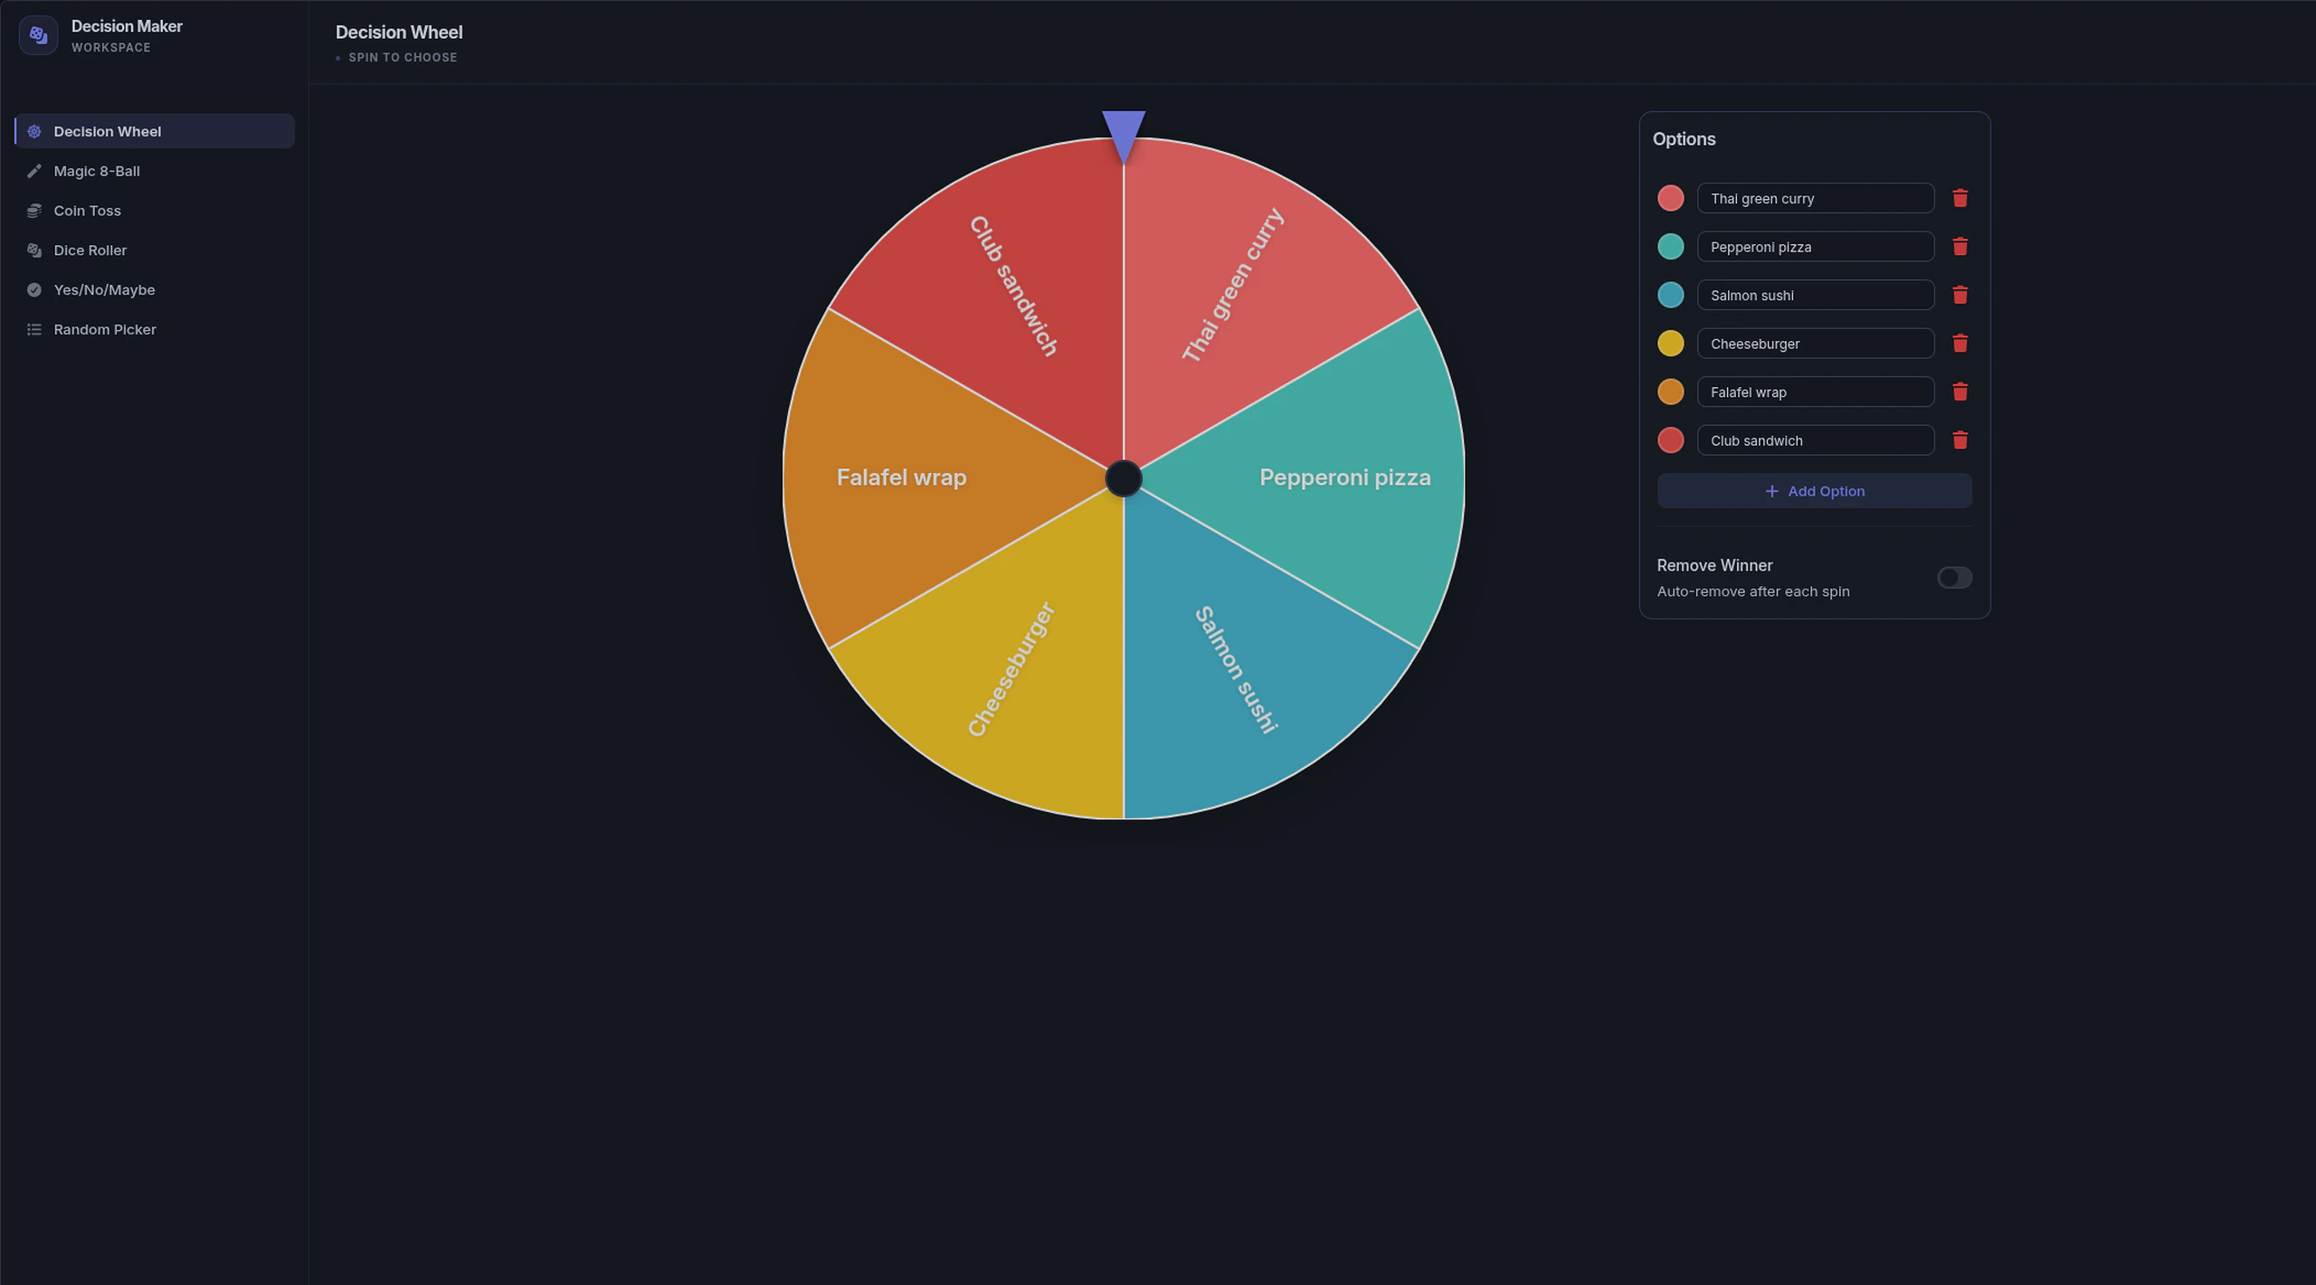Delete the Cheeseburger option

tap(1960, 344)
